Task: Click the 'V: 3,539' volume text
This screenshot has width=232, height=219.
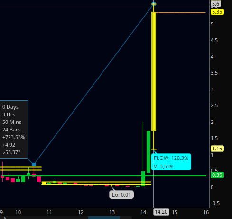Action: point(163,166)
